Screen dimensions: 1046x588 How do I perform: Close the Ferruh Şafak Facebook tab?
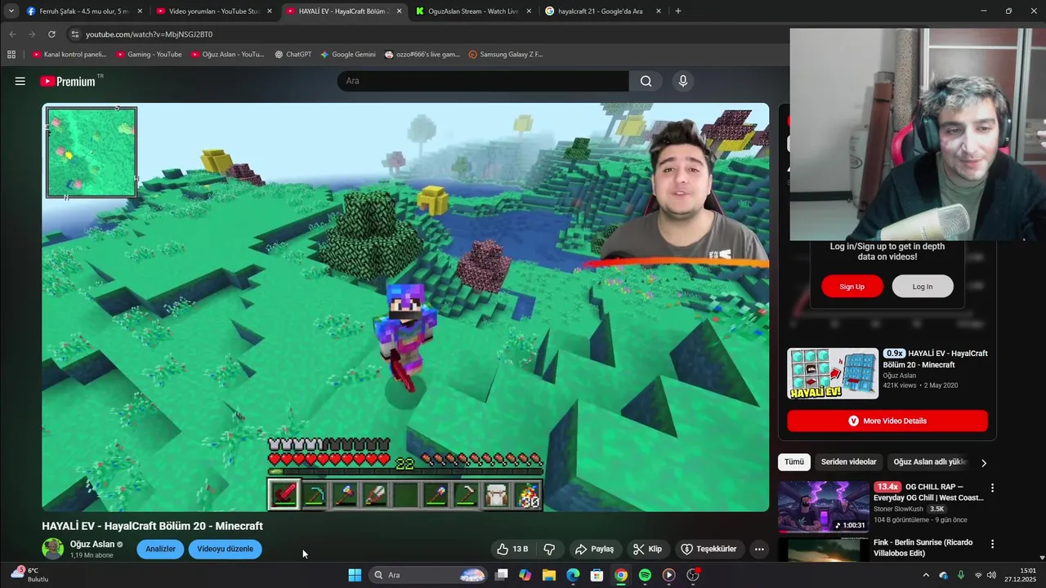click(x=140, y=11)
